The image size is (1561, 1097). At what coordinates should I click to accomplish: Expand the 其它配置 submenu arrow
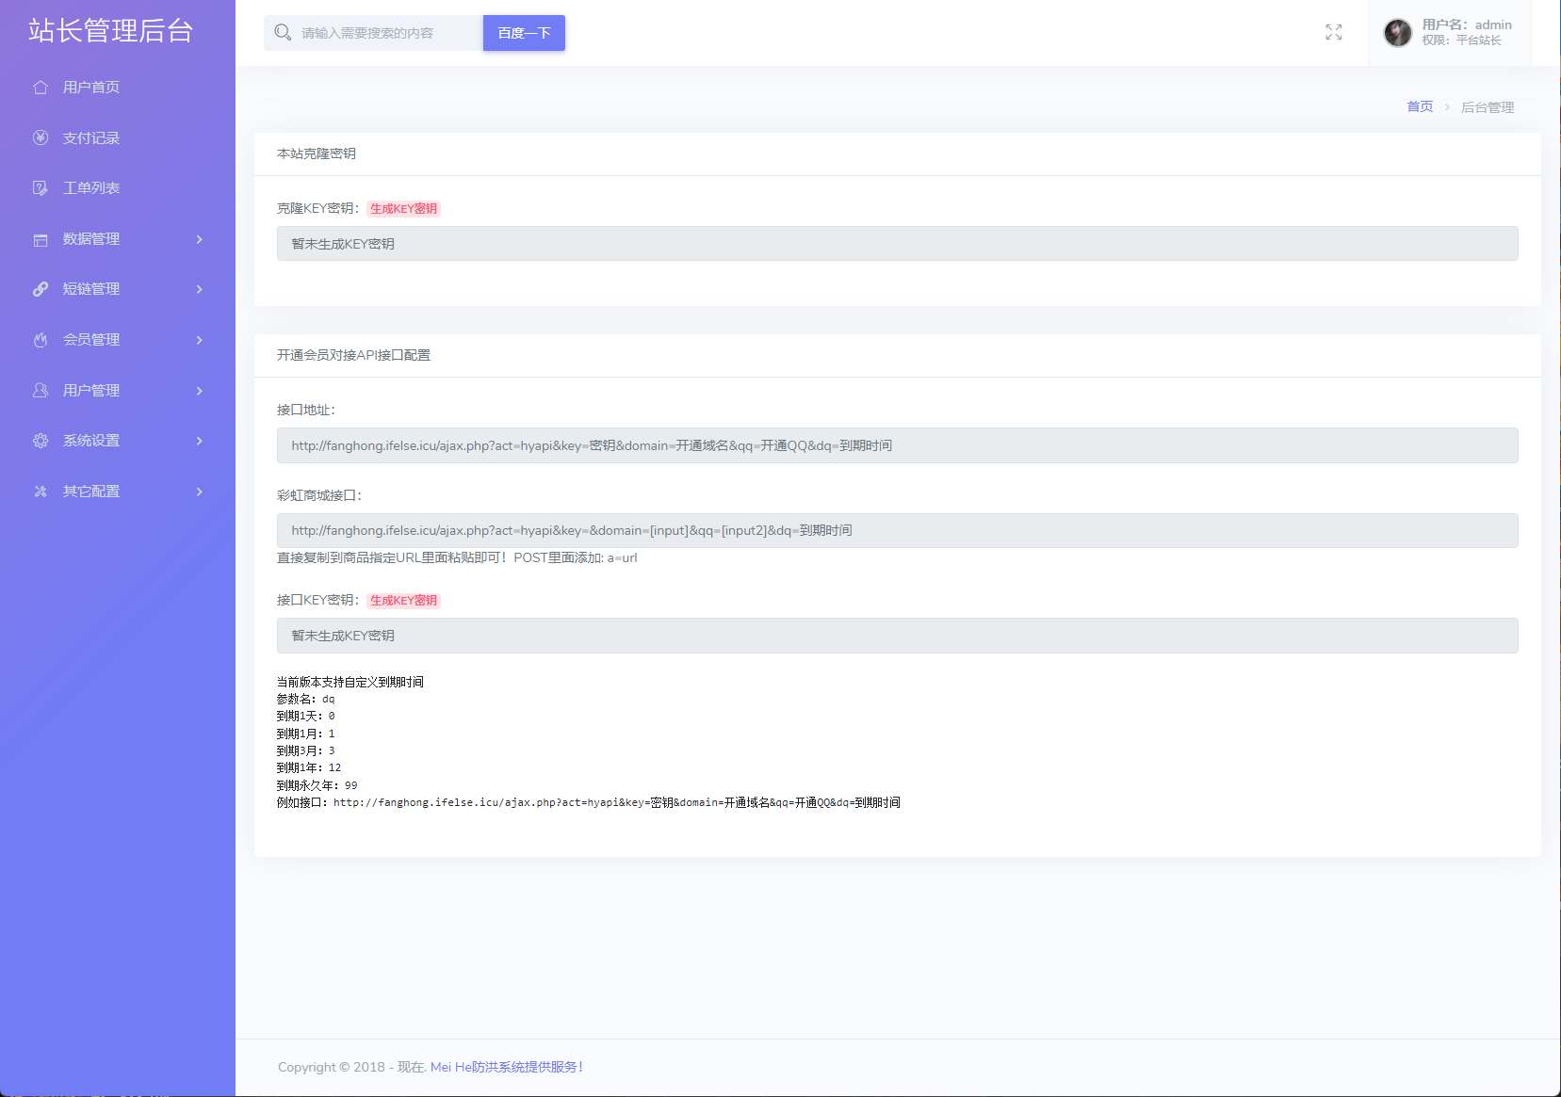(200, 492)
